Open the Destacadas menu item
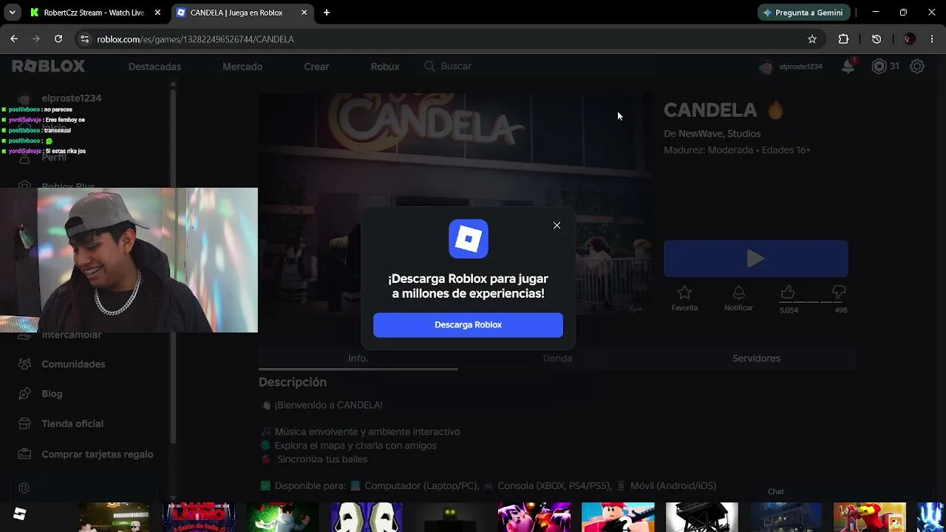This screenshot has height=532, width=946. tap(154, 66)
